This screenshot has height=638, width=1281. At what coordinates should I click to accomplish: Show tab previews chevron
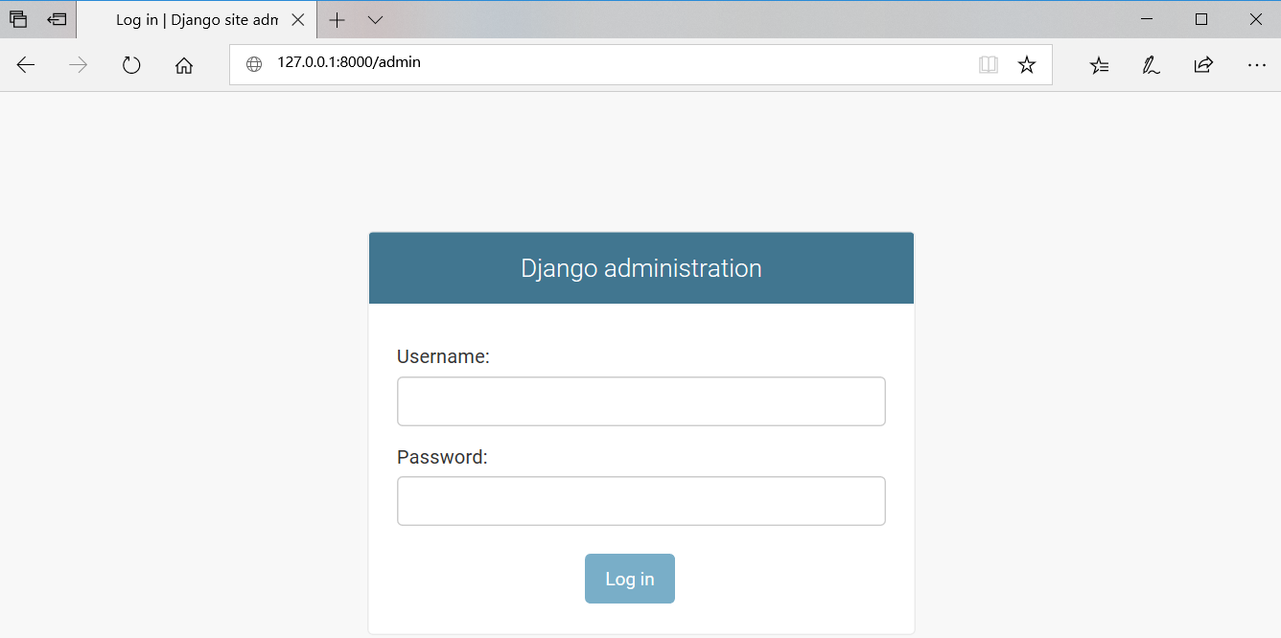click(x=376, y=19)
